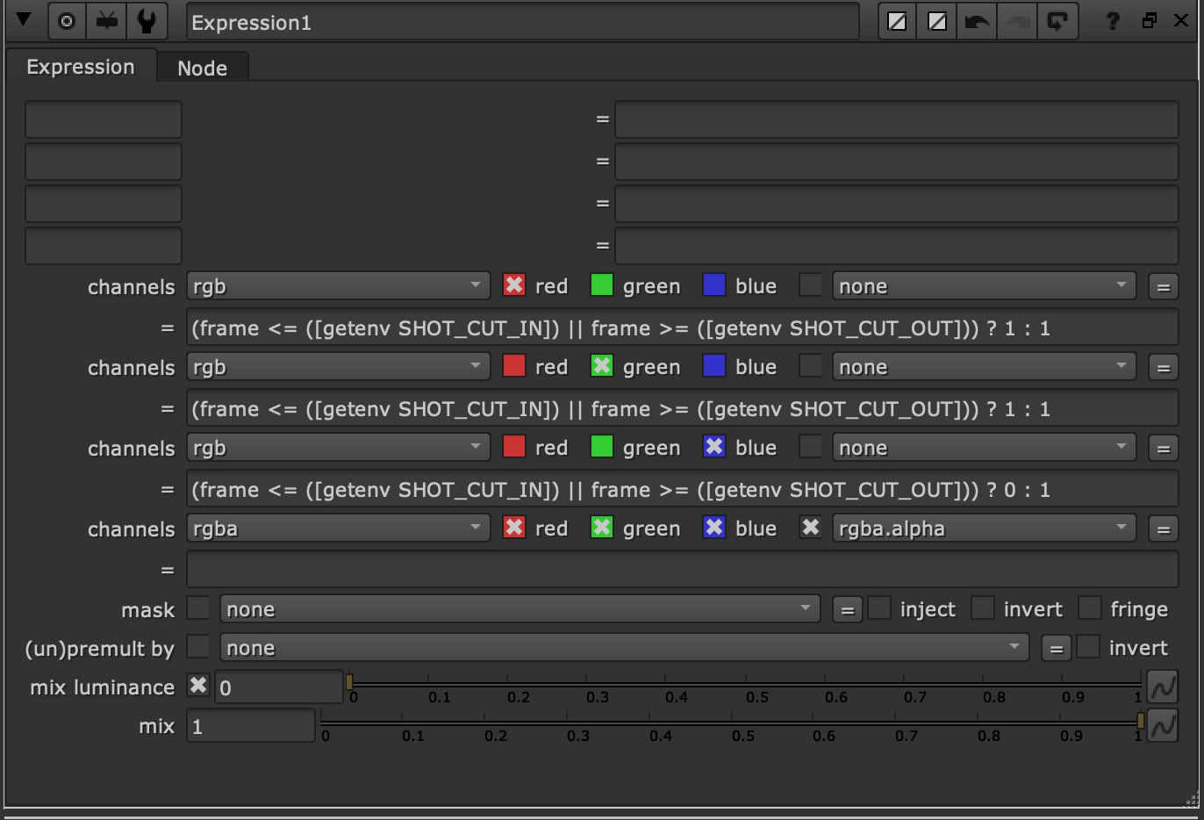The height and width of the screenshot is (820, 1204).
Task: Select the Expression tab
Action: (81, 68)
